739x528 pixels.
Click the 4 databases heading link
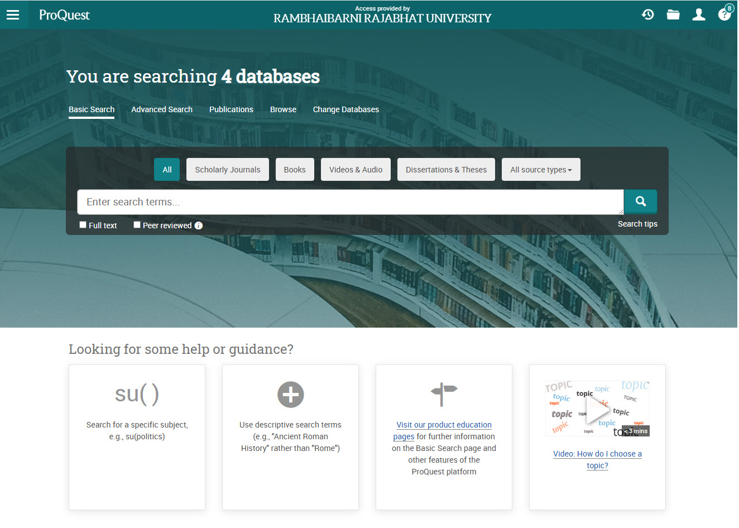[x=270, y=76]
